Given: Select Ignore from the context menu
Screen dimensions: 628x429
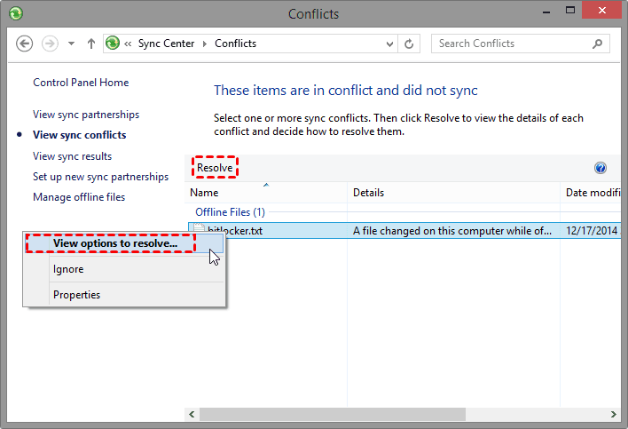Looking at the screenshot, I should (x=68, y=269).
